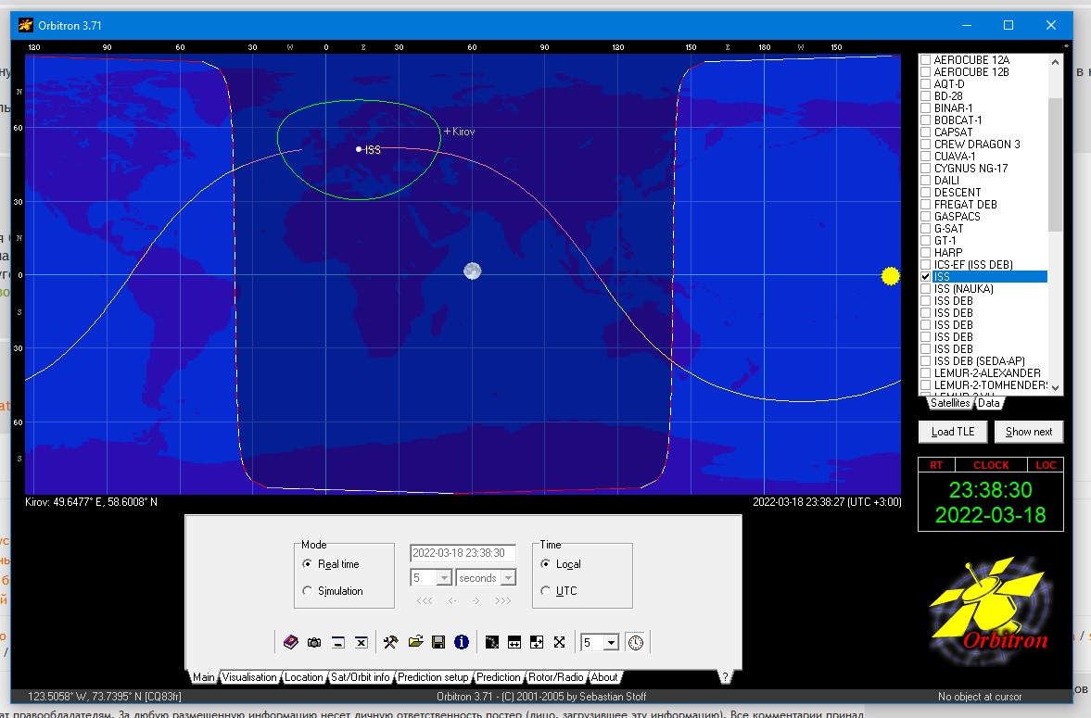Image resolution: width=1091 pixels, height=718 pixels.
Task: Switch to the Data tab under satellite list
Action: [x=989, y=403]
